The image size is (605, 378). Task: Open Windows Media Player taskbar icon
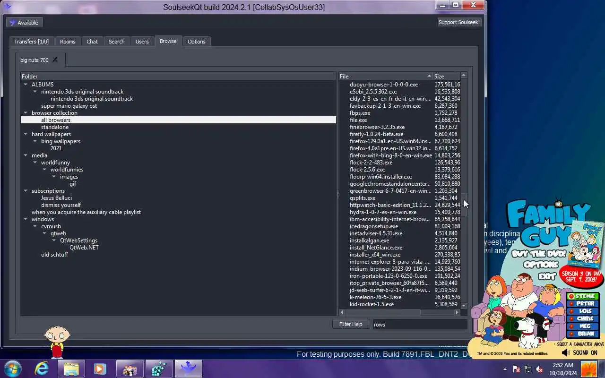tap(100, 369)
